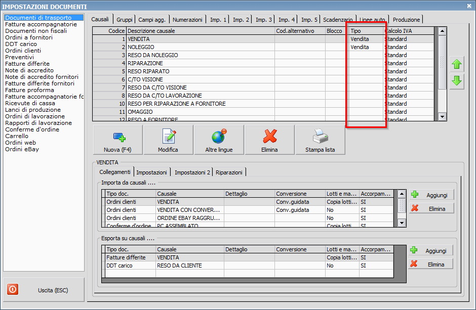This screenshot has height=310, width=476.
Task: Switch to the Riparazioni sub-tab
Action: click(229, 172)
